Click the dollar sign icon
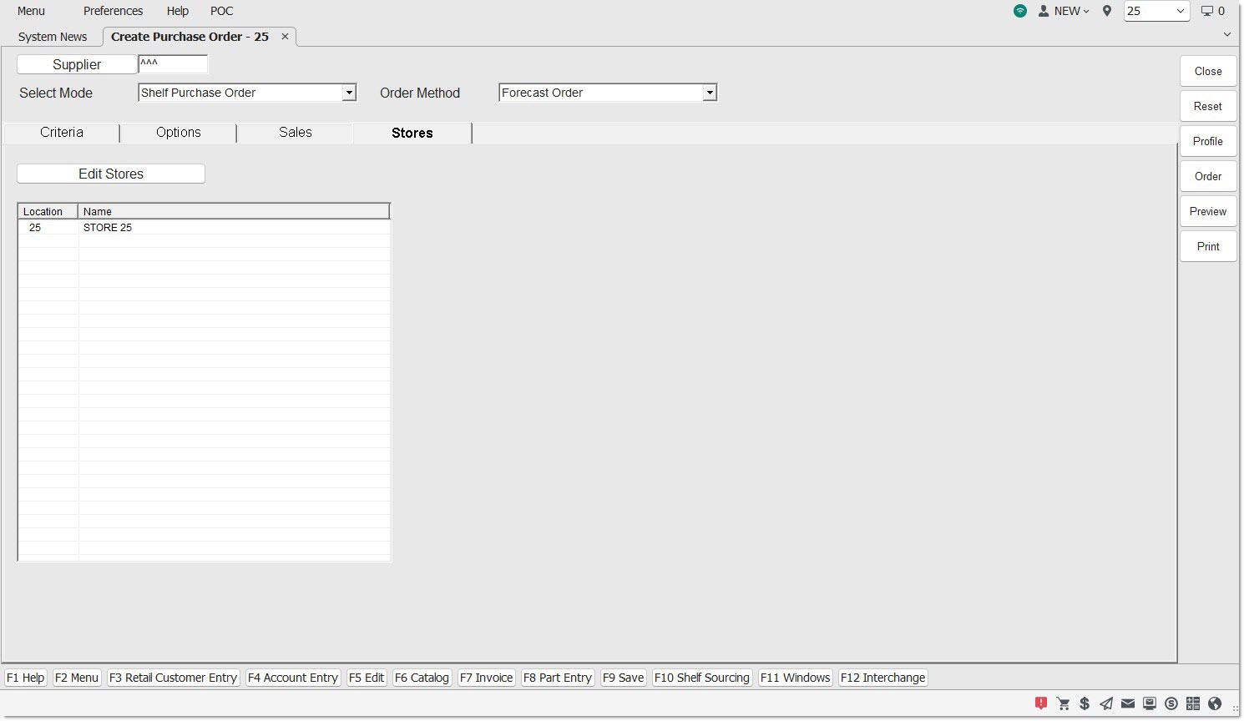This screenshot has height=721, width=1244. (x=1085, y=703)
